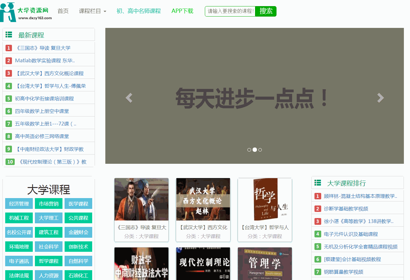Click number 4 badge in 大学课程排行

click(318, 234)
